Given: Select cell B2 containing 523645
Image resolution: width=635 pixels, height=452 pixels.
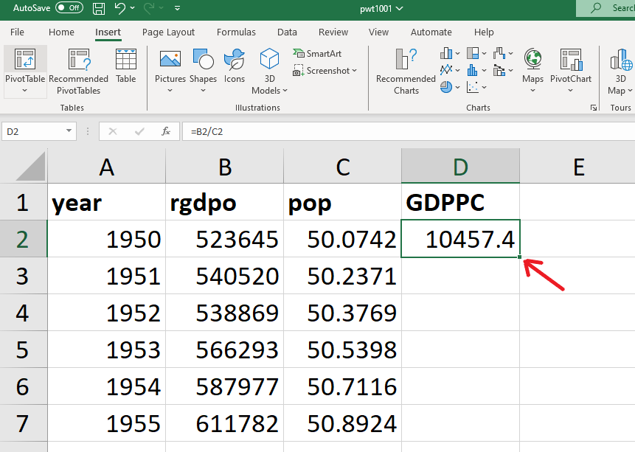Looking at the screenshot, I should point(225,239).
